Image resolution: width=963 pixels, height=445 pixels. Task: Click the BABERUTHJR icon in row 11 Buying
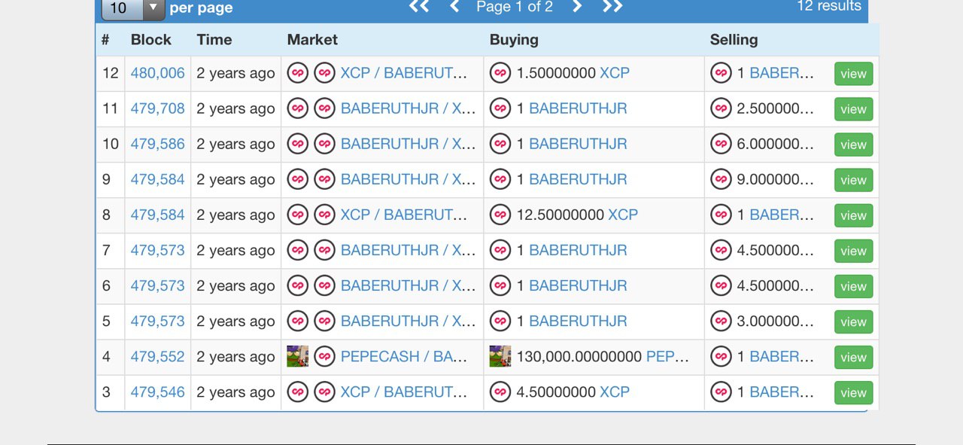500,108
